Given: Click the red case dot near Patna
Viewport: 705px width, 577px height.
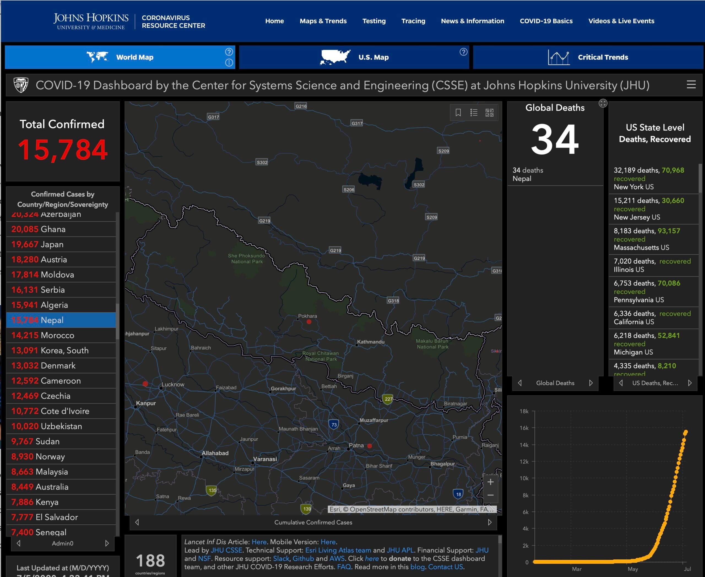Looking at the screenshot, I should 369,446.
